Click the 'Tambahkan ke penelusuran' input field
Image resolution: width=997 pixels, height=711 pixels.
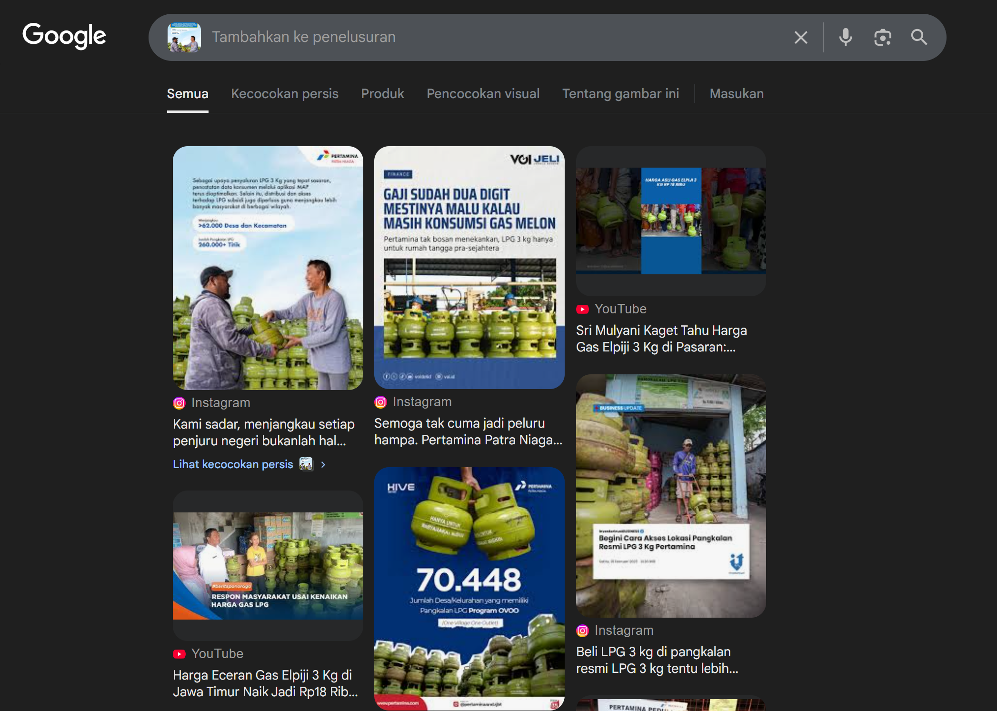(495, 37)
